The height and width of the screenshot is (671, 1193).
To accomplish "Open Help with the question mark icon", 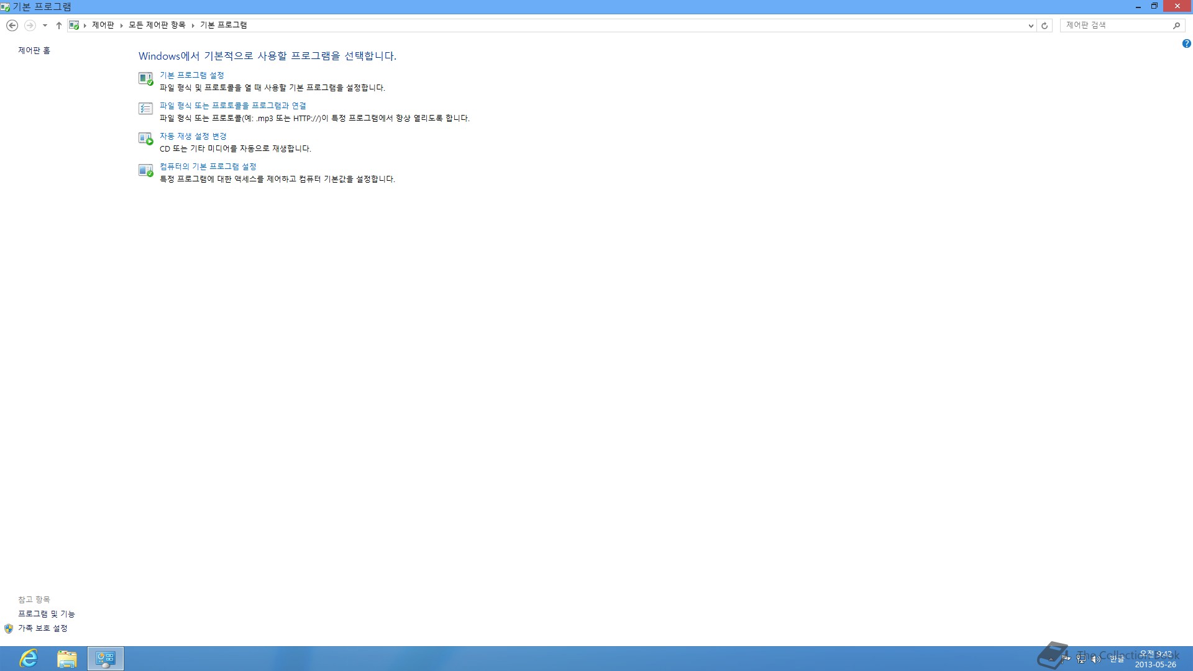I will point(1186,43).
